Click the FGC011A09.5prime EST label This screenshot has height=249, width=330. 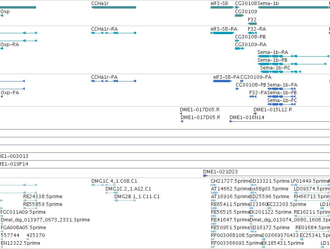tap(23, 212)
